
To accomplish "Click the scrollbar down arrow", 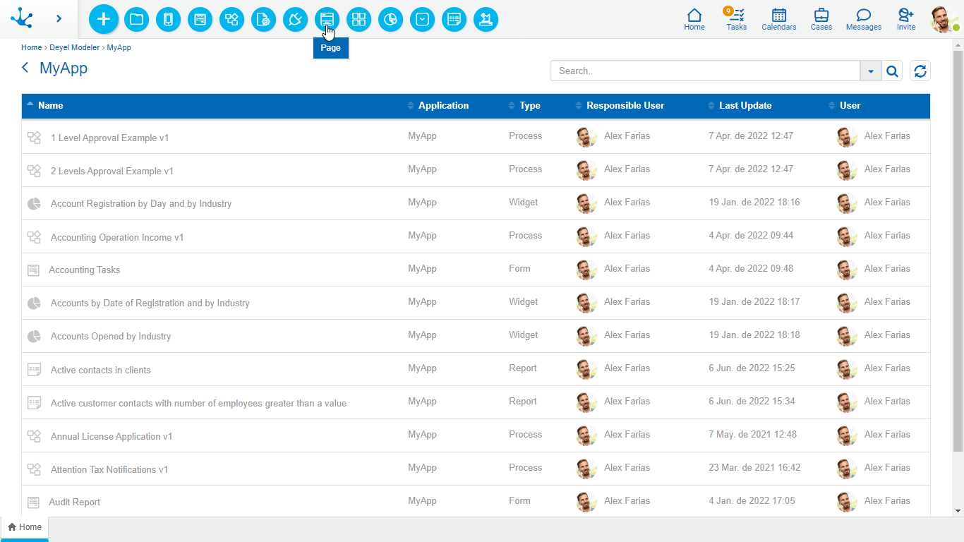I will click(958, 511).
